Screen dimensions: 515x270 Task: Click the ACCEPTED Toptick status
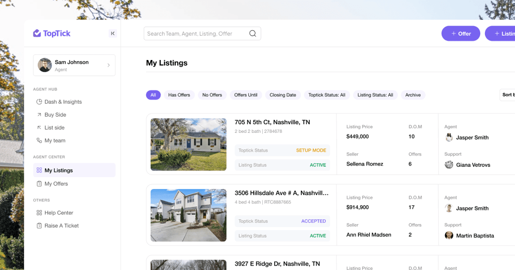coord(314,221)
